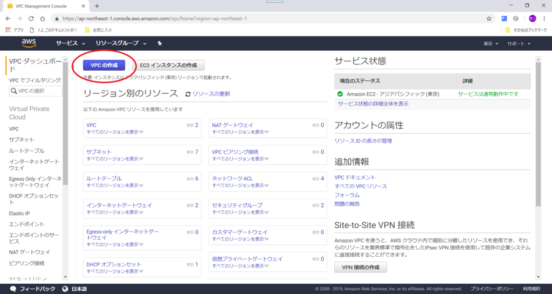The width and height of the screenshot is (552, 294).
Task: Click the sidebar scrollbar down arrow
Action: point(65,277)
